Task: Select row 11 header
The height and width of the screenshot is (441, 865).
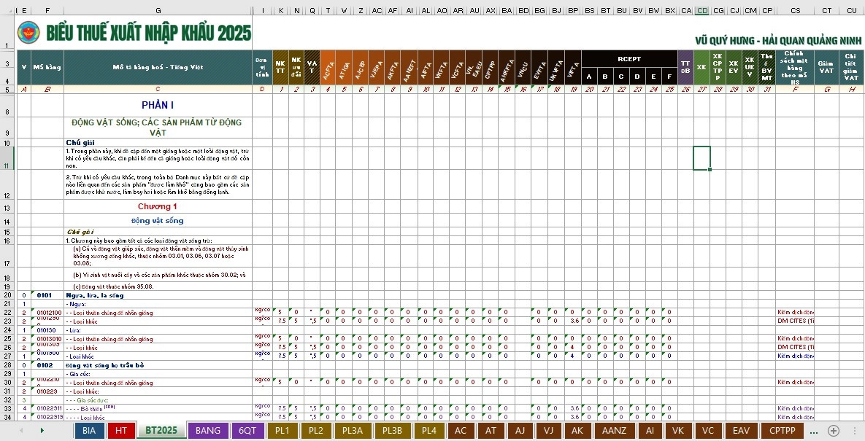Action: 7,158
